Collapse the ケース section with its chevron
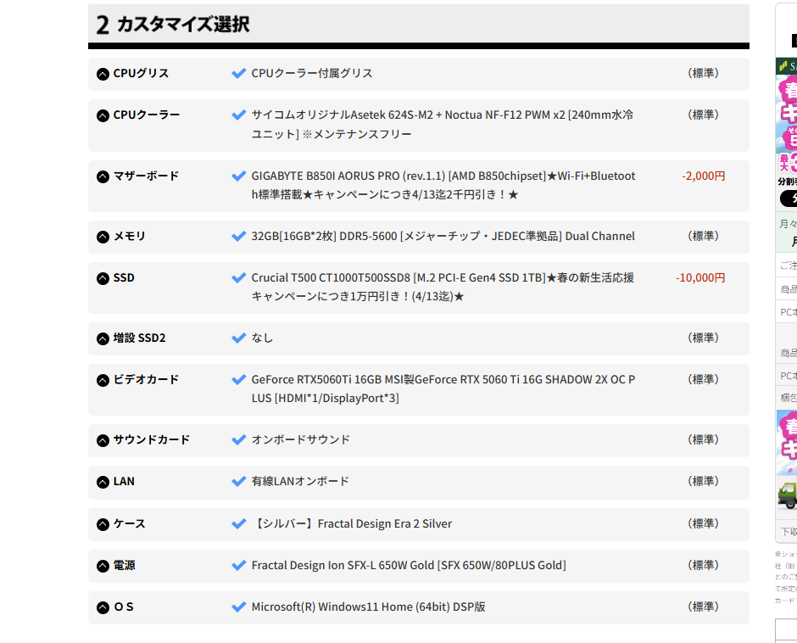This screenshot has height=643, width=797. [101, 523]
